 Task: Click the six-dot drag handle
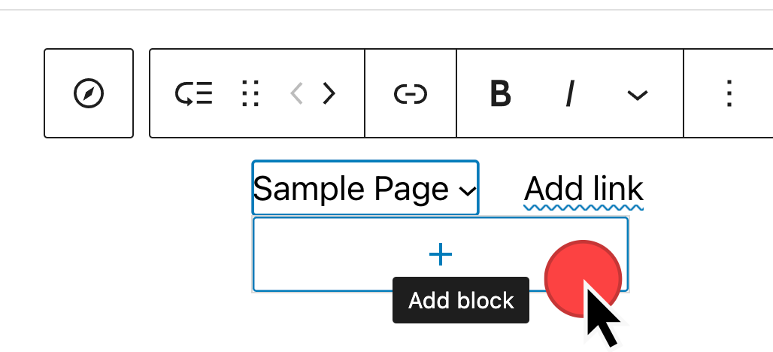pyautogui.click(x=250, y=94)
